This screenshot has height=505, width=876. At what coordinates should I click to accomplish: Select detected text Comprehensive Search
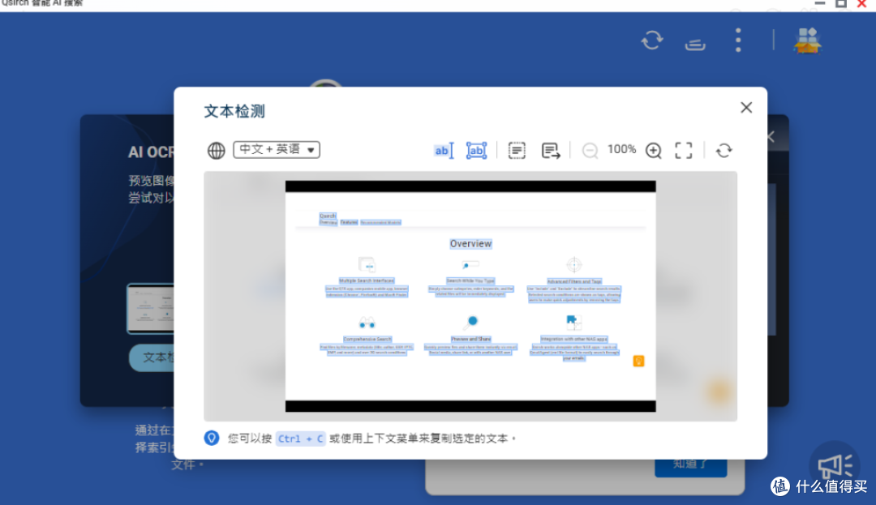click(367, 339)
